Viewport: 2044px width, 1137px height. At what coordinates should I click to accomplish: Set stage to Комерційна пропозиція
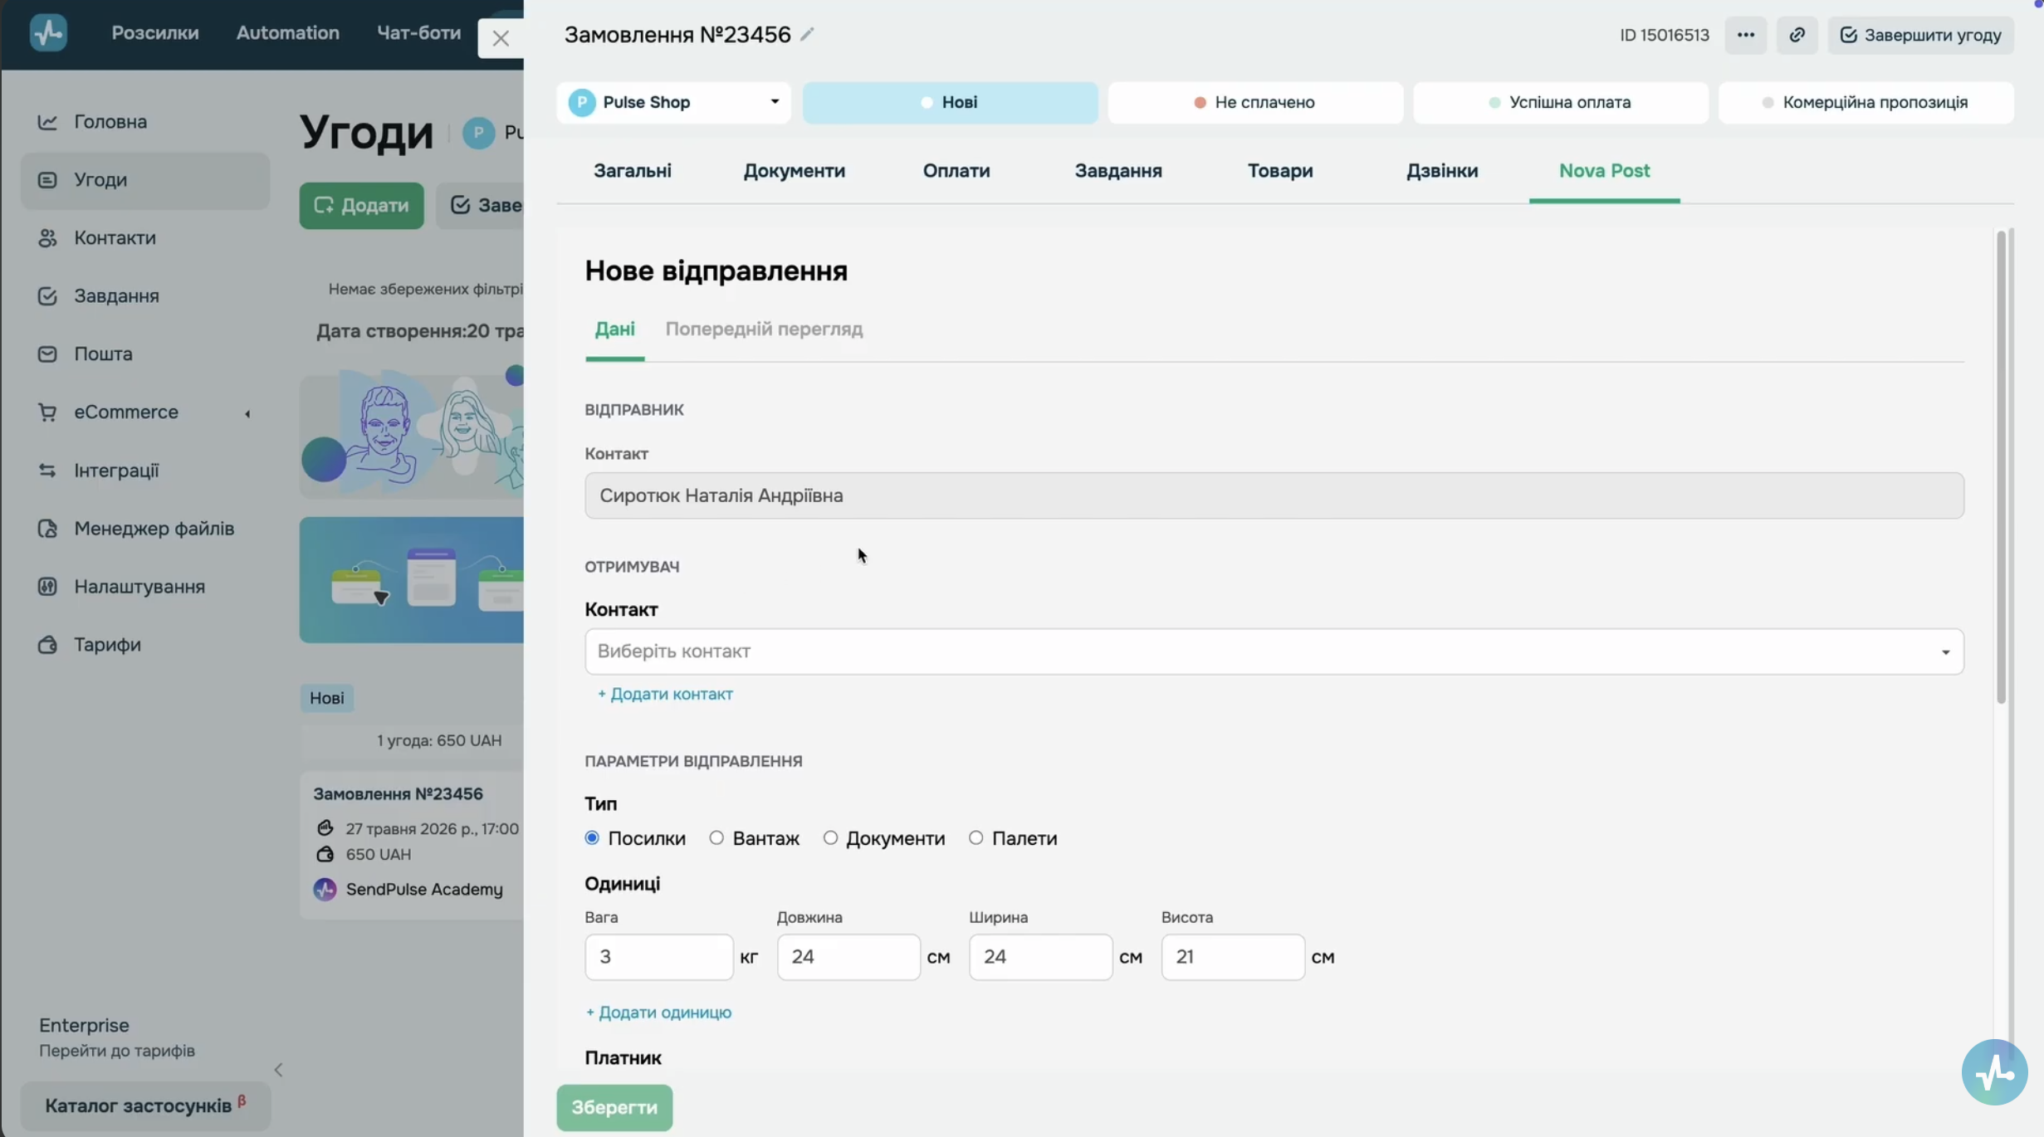[1866, 102]
